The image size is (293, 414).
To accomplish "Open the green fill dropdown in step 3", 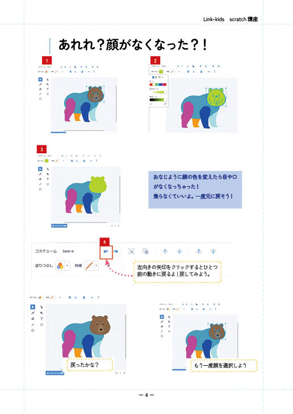I will coord(47,161).
